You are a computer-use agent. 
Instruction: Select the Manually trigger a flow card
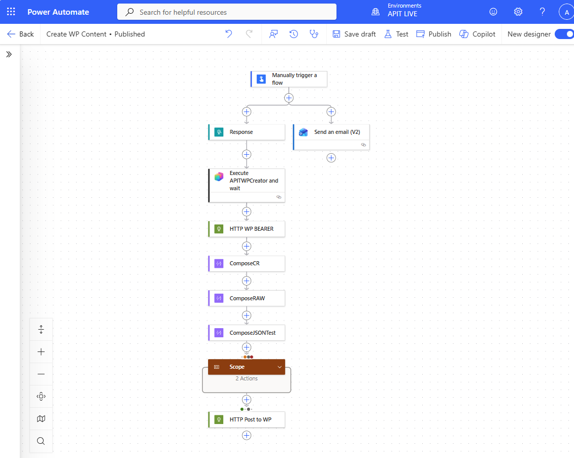289,79
